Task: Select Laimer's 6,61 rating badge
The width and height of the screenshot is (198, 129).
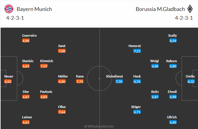Action: coord(26,122)
